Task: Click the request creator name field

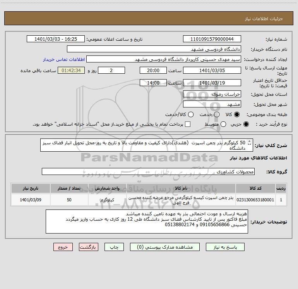Action: (x=164, y=59)
